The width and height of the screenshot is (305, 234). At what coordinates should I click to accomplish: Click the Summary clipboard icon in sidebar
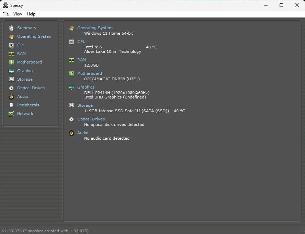click(11, 28)
